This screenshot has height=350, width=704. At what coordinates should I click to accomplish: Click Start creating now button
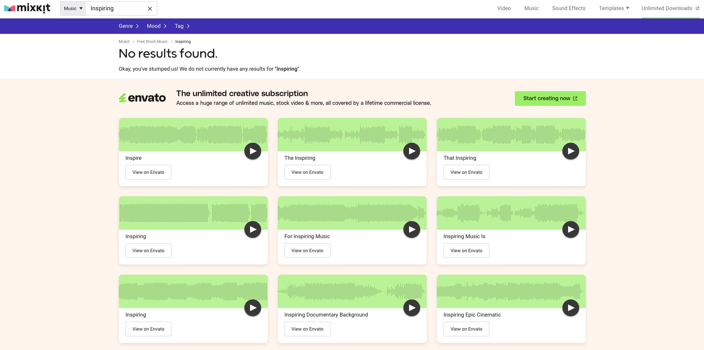tap(550, 98)
